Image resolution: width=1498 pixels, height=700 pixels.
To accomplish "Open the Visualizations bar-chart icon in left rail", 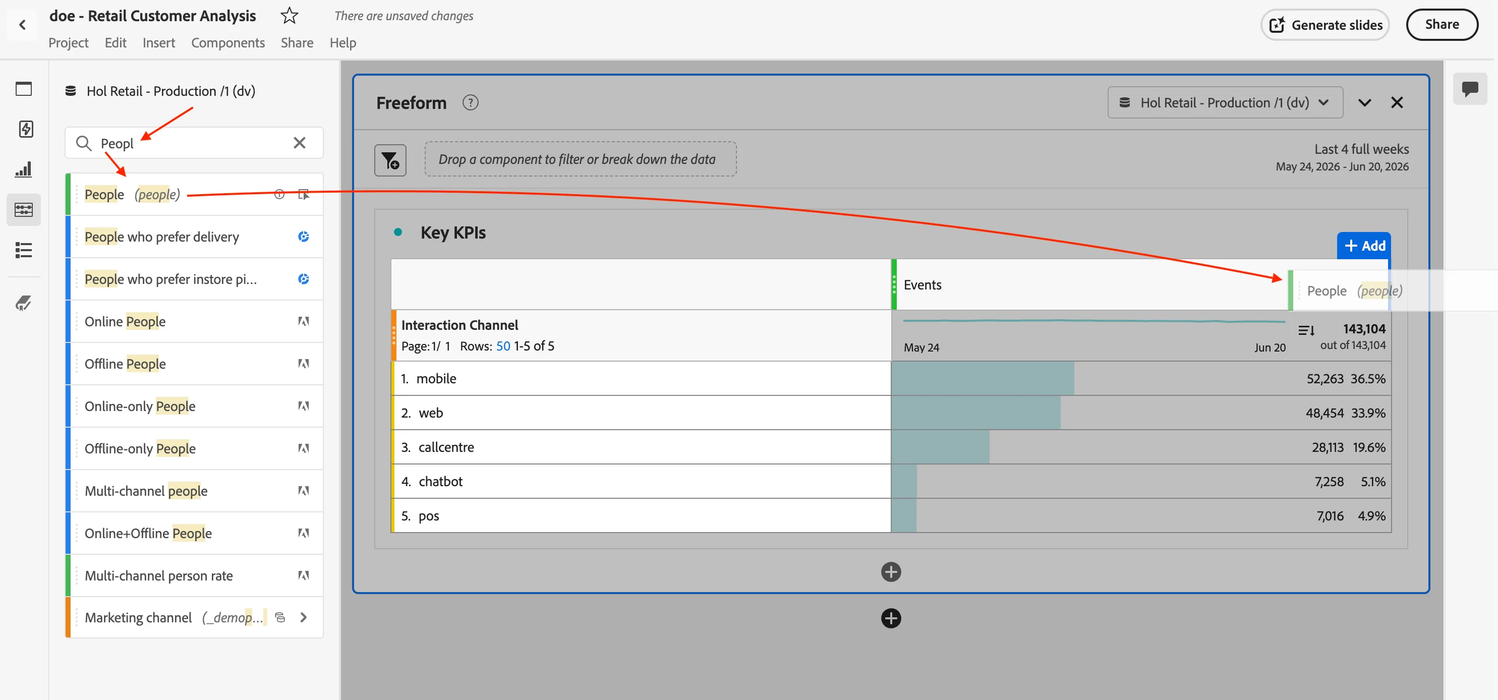I will [x=24, y=169].
